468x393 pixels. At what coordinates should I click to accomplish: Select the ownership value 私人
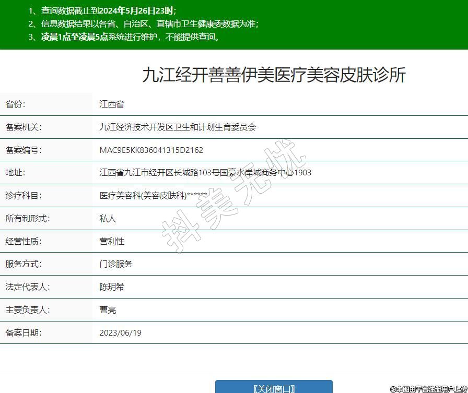point(108,219)
